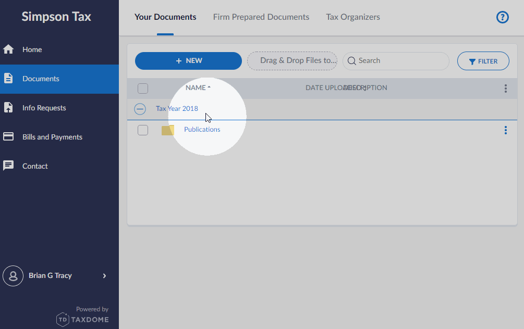The height and width of the screenshot is (329, 524).
Task: Click the Home house icon in sidebar
Action: coord(8,49)
